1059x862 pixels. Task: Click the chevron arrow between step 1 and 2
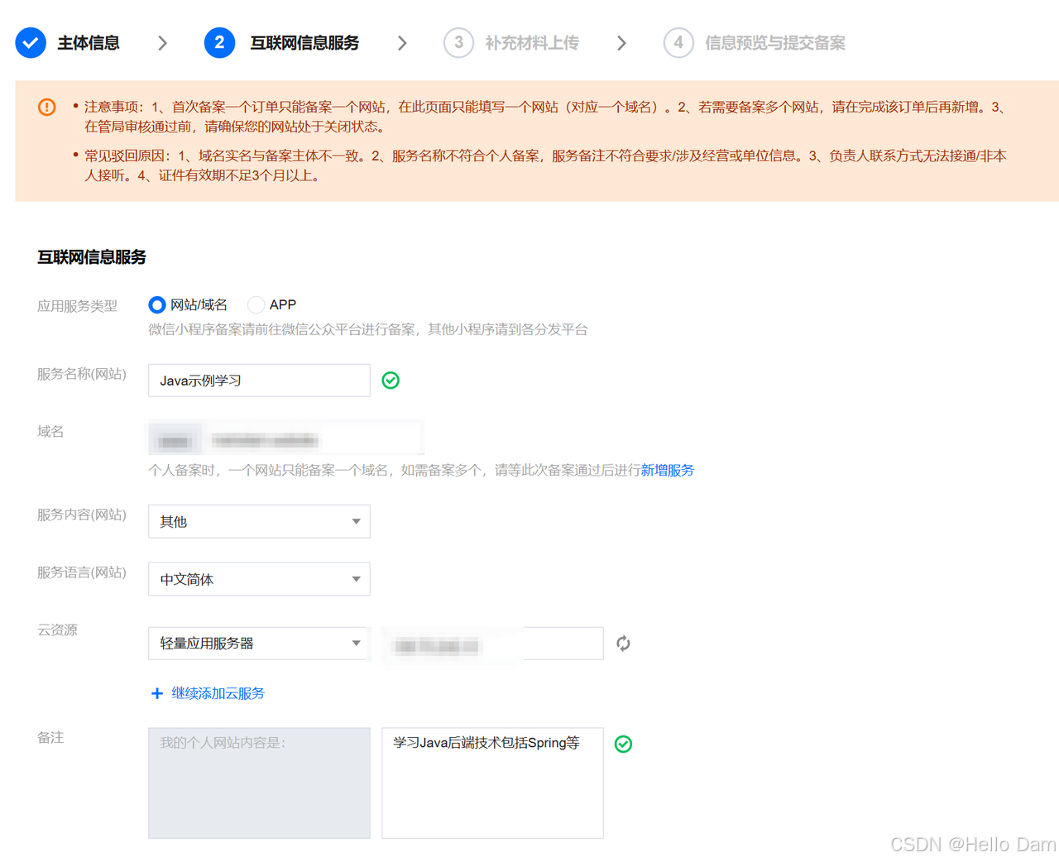pyautogui.click(x=162, y=42)
